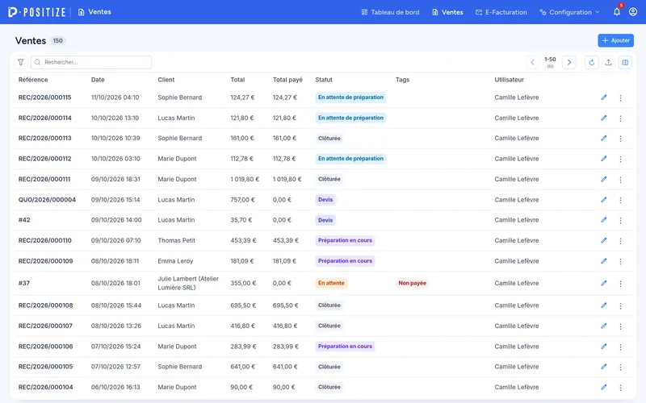Open the three-dot menu for REC/2026/000110
The height and width of the screenshot is (403, 646).
[x=620, y=241]
